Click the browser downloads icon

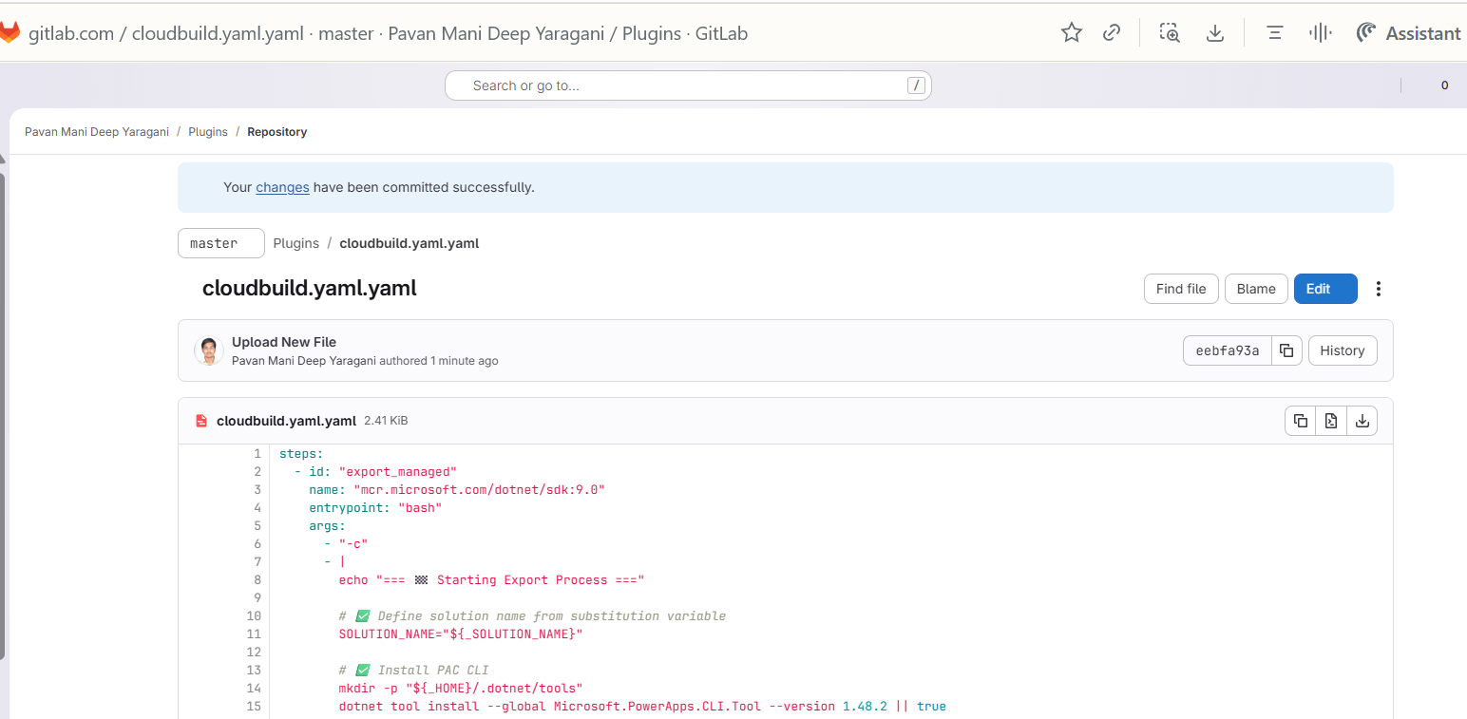click(x=1214, y=33)
